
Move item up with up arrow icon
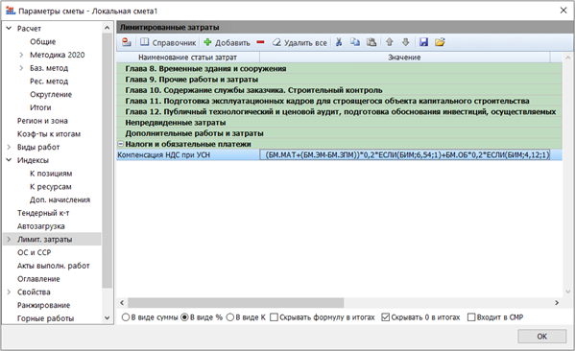pos(390,42)
